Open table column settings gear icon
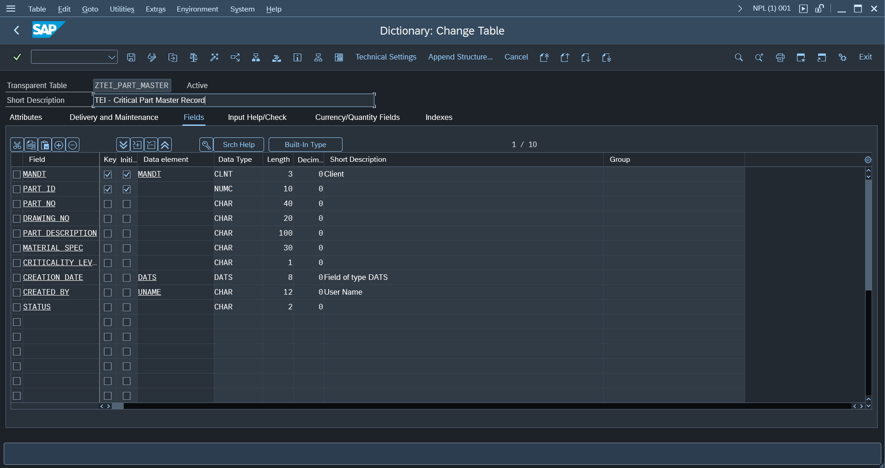885x468 pixels. [868, 160]
